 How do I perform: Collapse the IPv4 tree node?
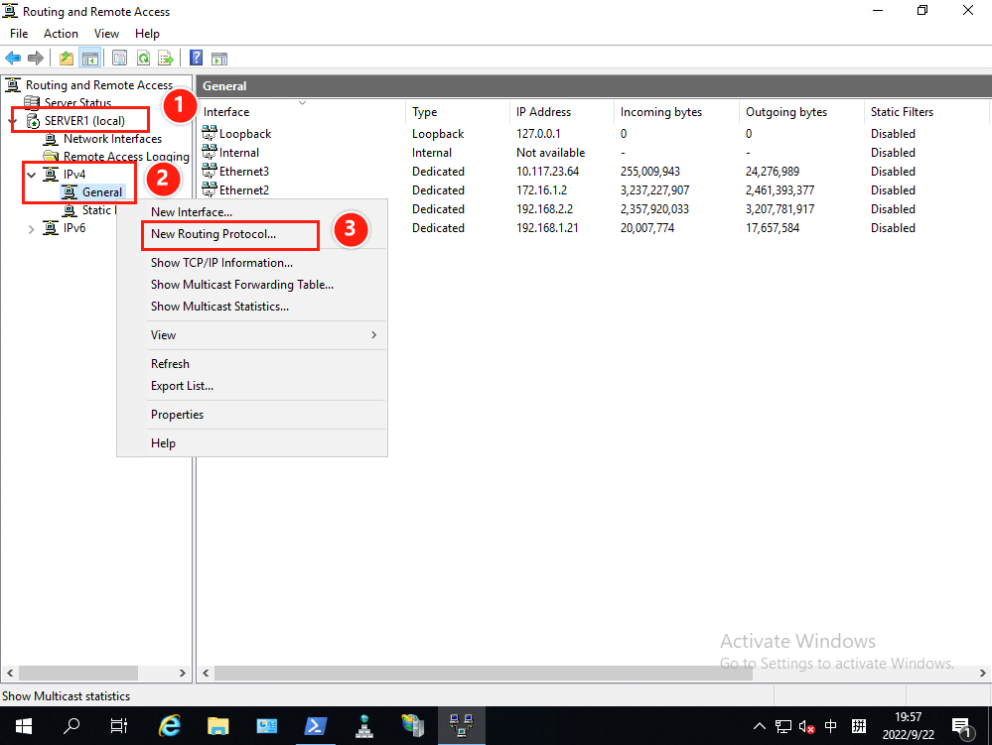[x=31, y=175]
